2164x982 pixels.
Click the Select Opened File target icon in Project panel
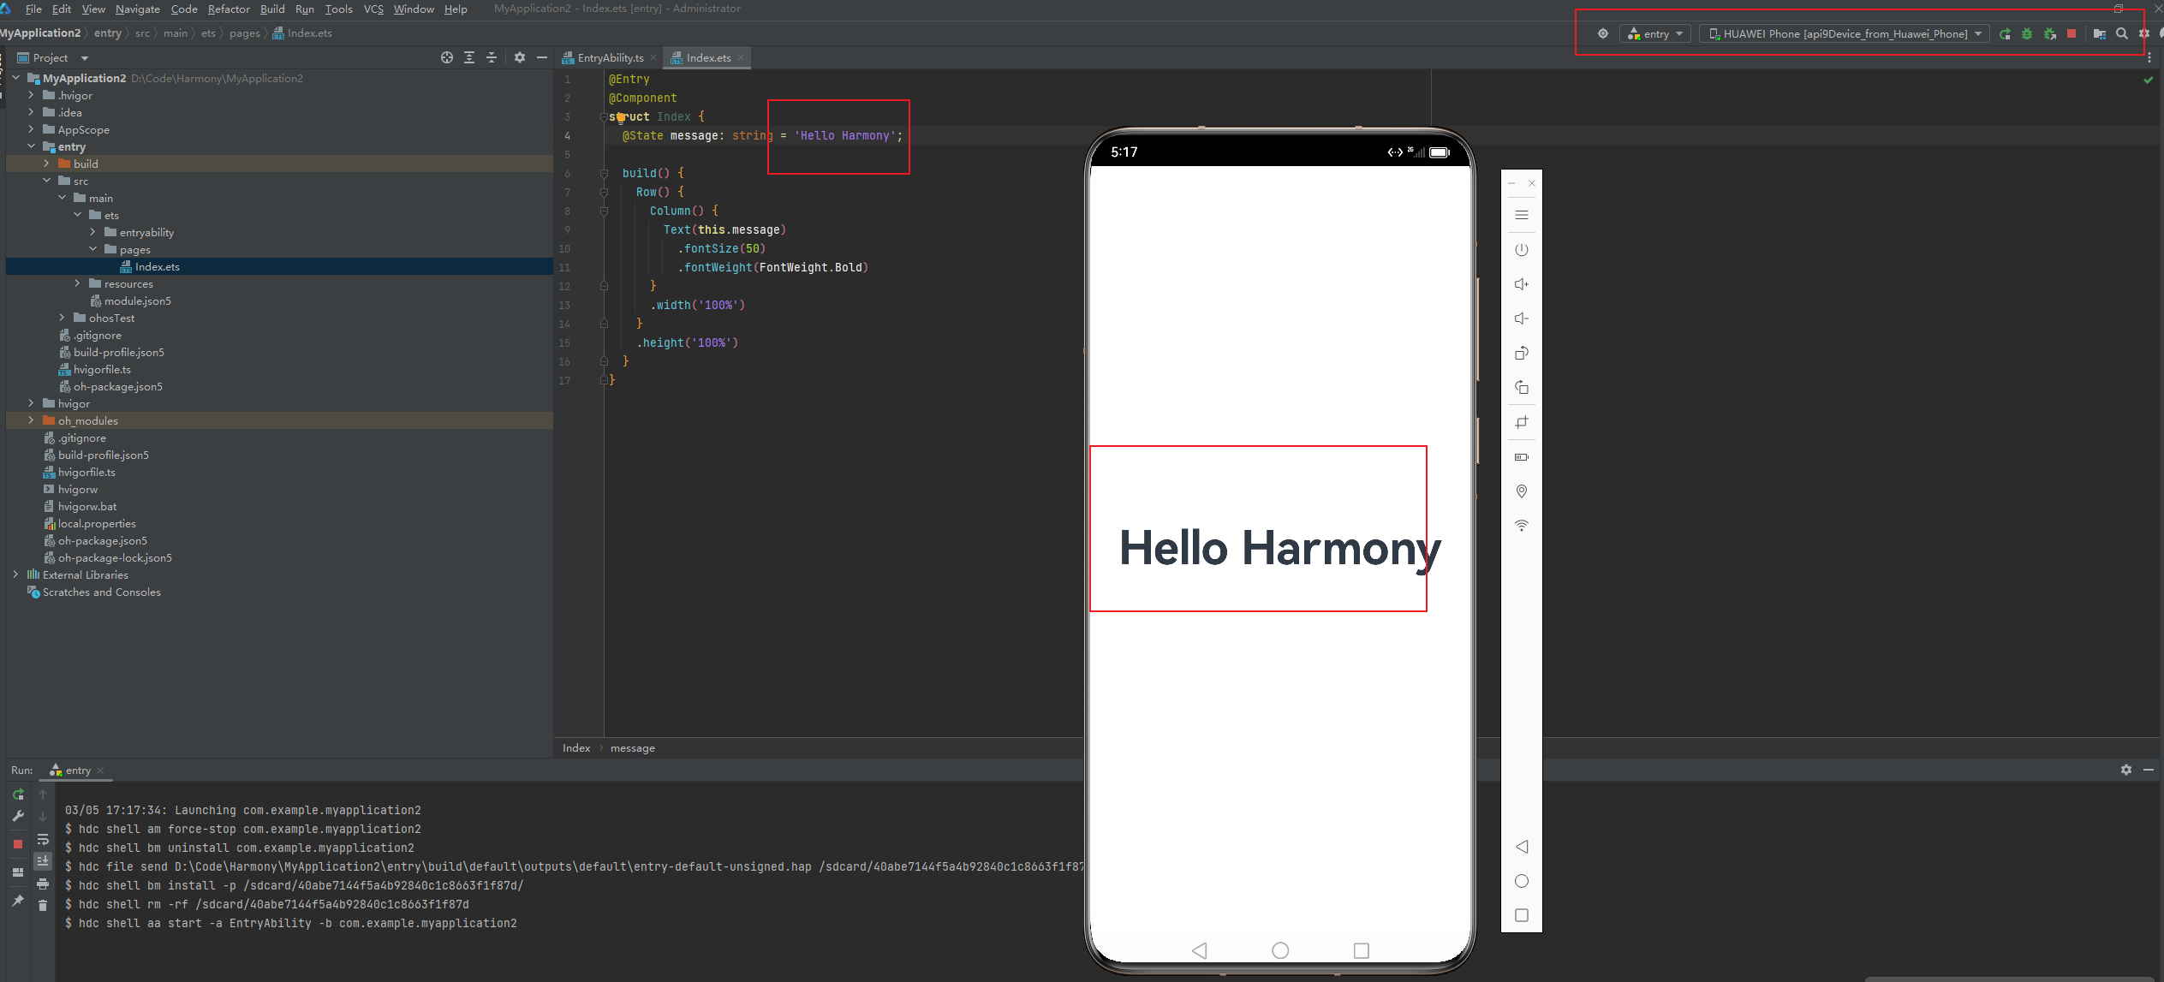click(447, 57)
